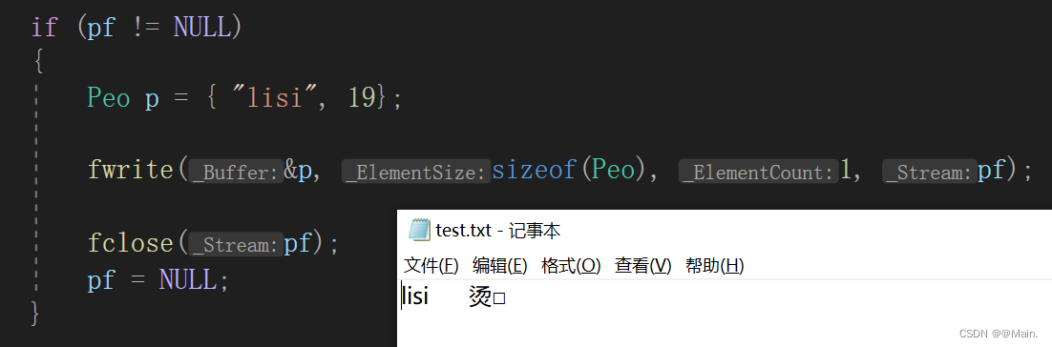Image resolution: width=1052 pixels, height=347 pixels.
Task: Open the 格式(O) menu in Notepad
Action: (571, 266)
